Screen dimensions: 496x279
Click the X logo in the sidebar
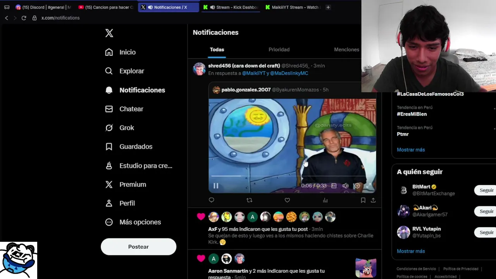pos(109,33)
